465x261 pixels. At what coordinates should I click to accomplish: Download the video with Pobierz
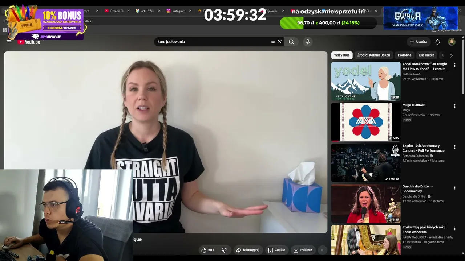(303, 250)
